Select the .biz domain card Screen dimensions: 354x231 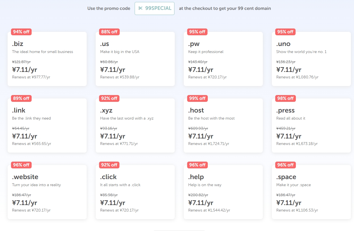[x=47, y=59]
